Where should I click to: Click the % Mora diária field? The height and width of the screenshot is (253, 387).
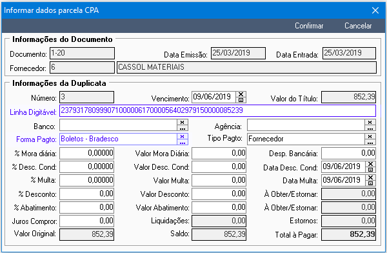click(86, 153)
